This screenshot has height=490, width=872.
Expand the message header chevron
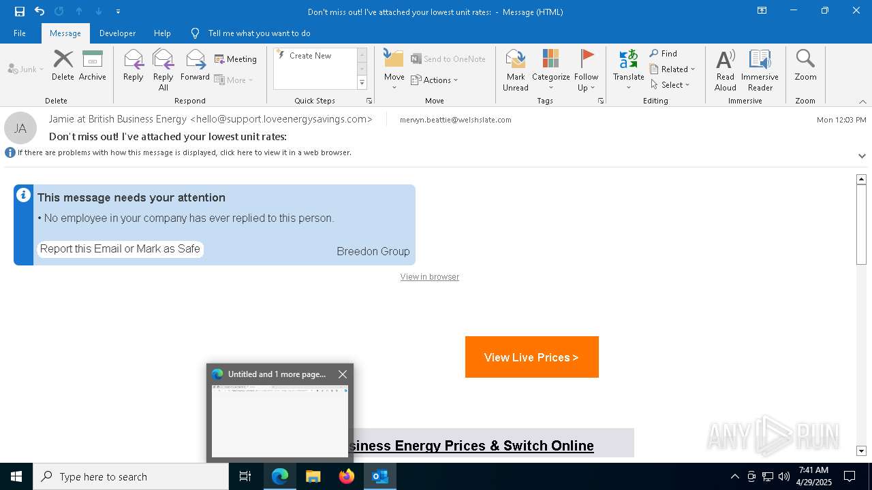tap(862, 156)
